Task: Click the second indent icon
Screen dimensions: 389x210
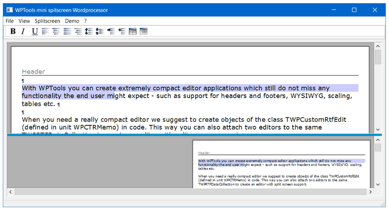Action: pyautogui.click(x=121, y=31)
